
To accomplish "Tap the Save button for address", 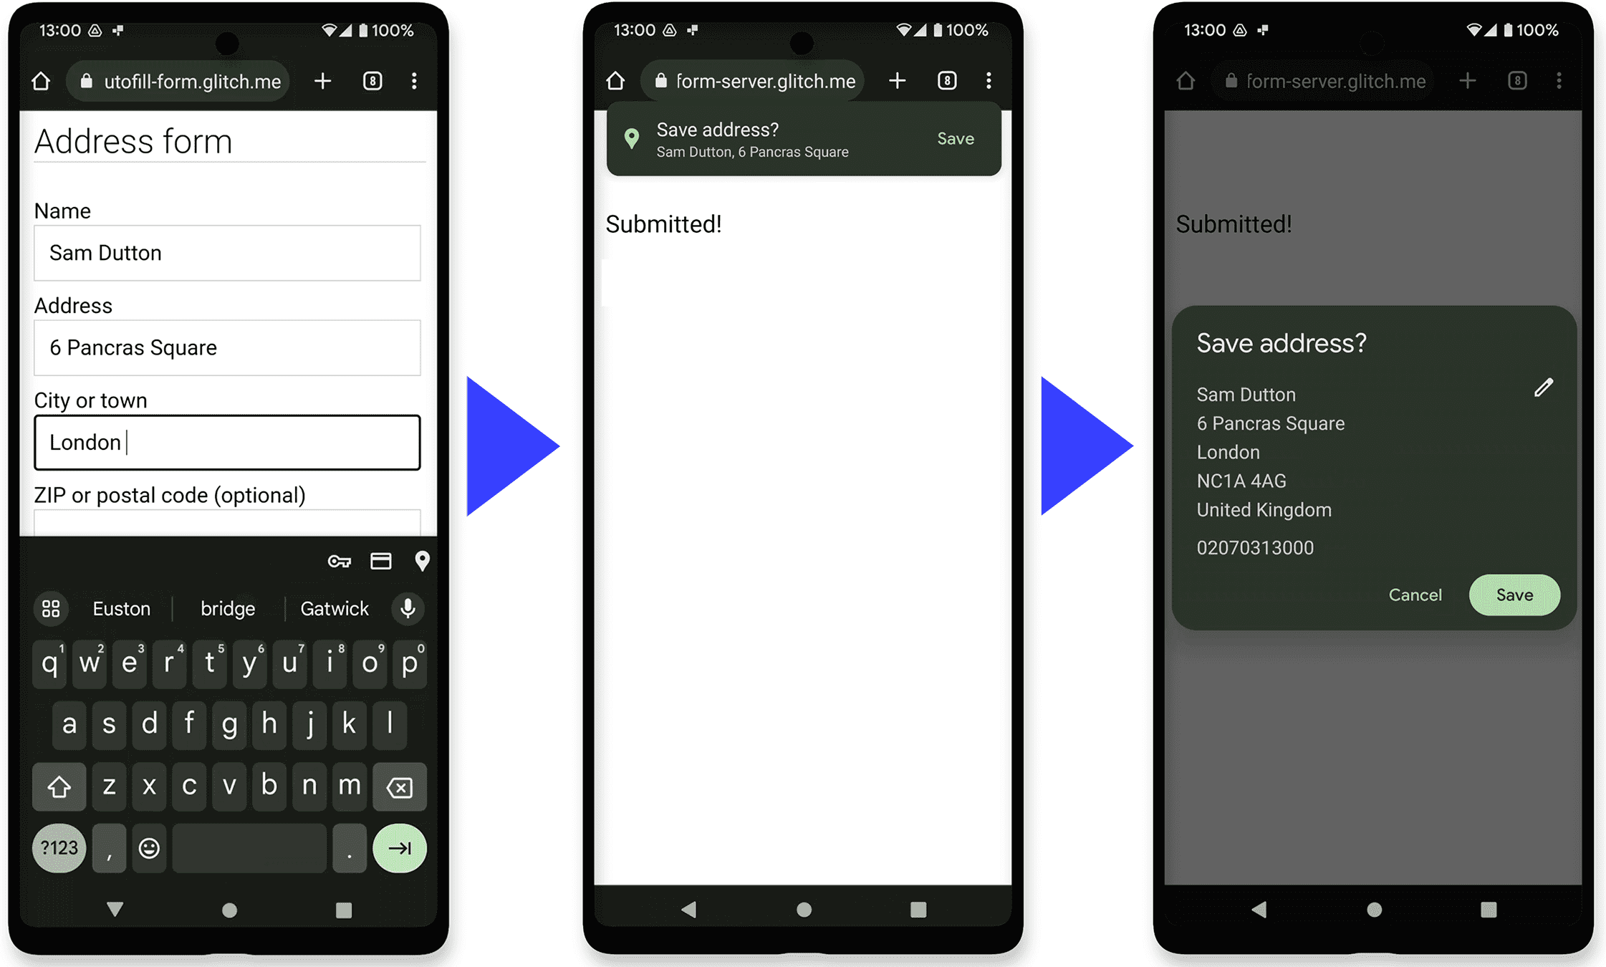I will (x=1513, y=593).
